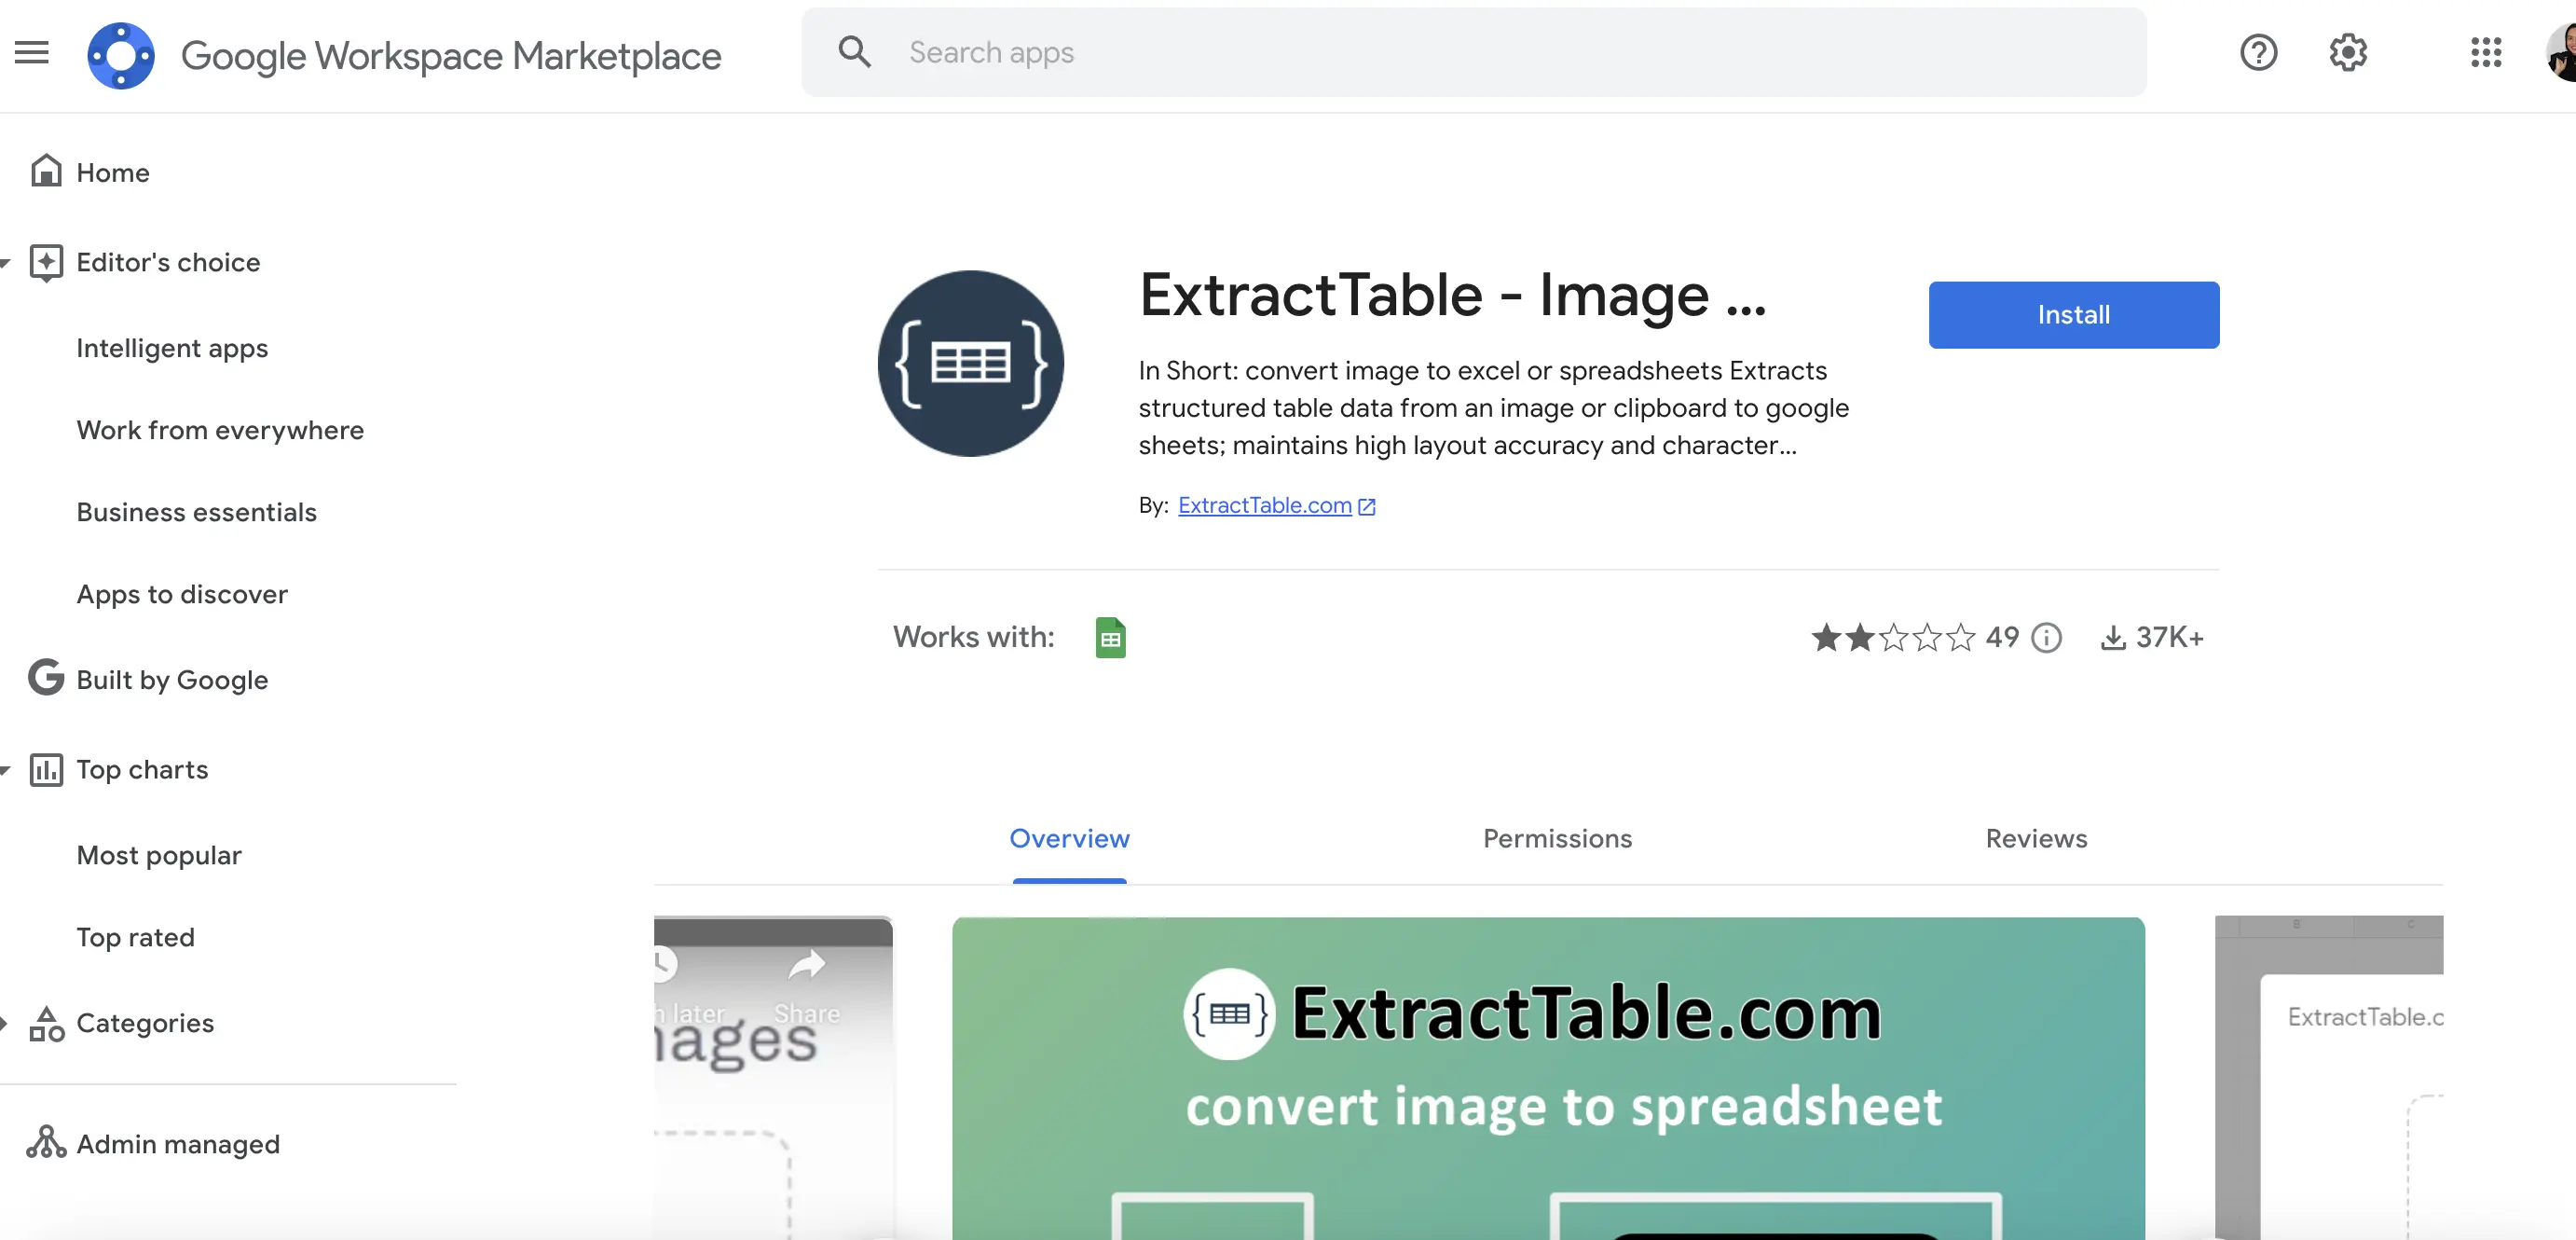Open Top rated chart
2576x1240 pixels.
click(x=136, y=937)
